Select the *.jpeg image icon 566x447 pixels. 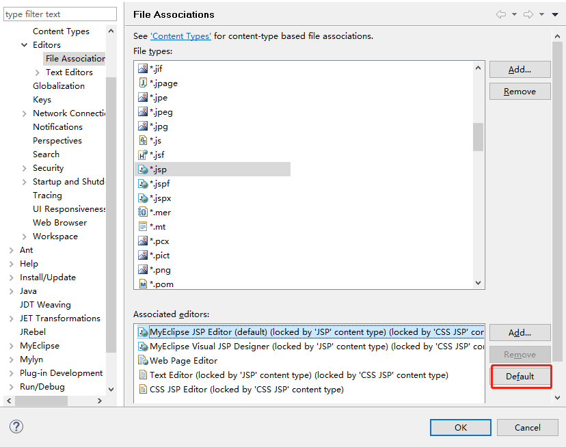[x=143, y=112]
